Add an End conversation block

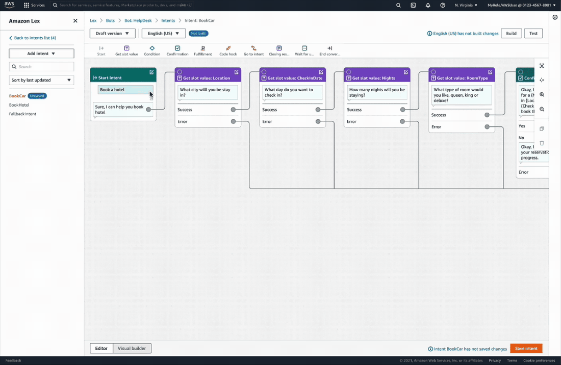point(329,51)
